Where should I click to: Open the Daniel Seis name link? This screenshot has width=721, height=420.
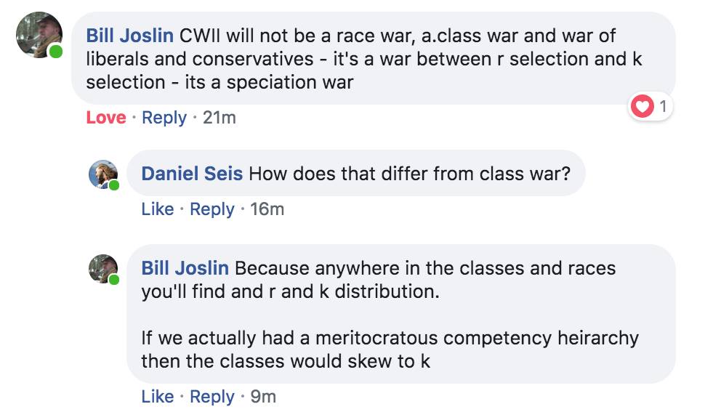coord(192,173)
